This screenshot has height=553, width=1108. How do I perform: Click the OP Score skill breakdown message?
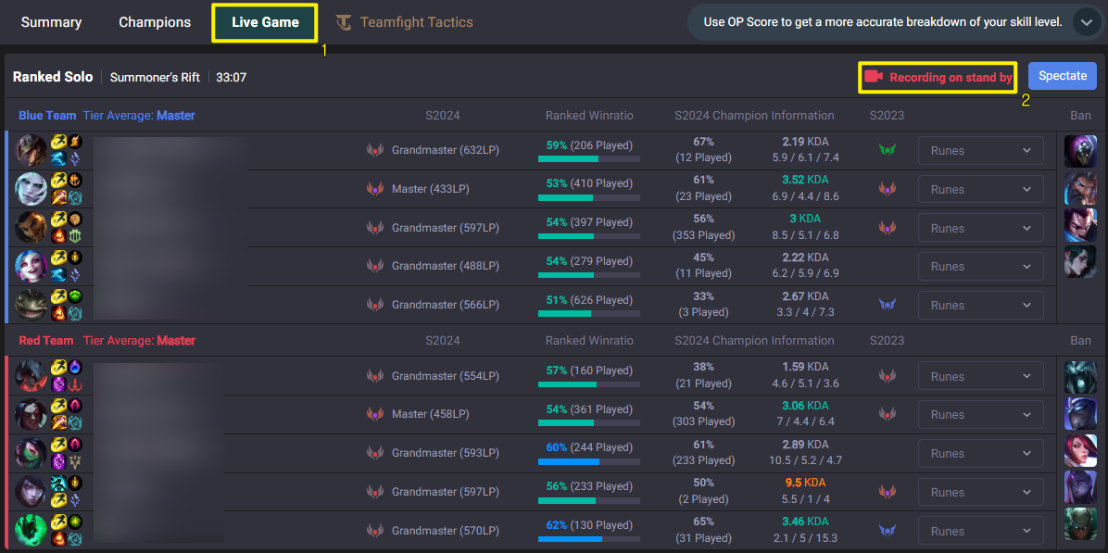click(x=883, y=22)
